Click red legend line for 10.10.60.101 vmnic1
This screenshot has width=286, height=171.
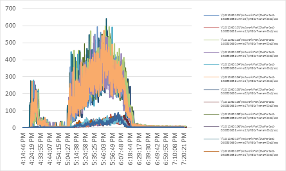211,28
